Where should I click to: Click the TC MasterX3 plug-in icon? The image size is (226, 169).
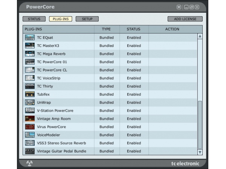point(30,45)
